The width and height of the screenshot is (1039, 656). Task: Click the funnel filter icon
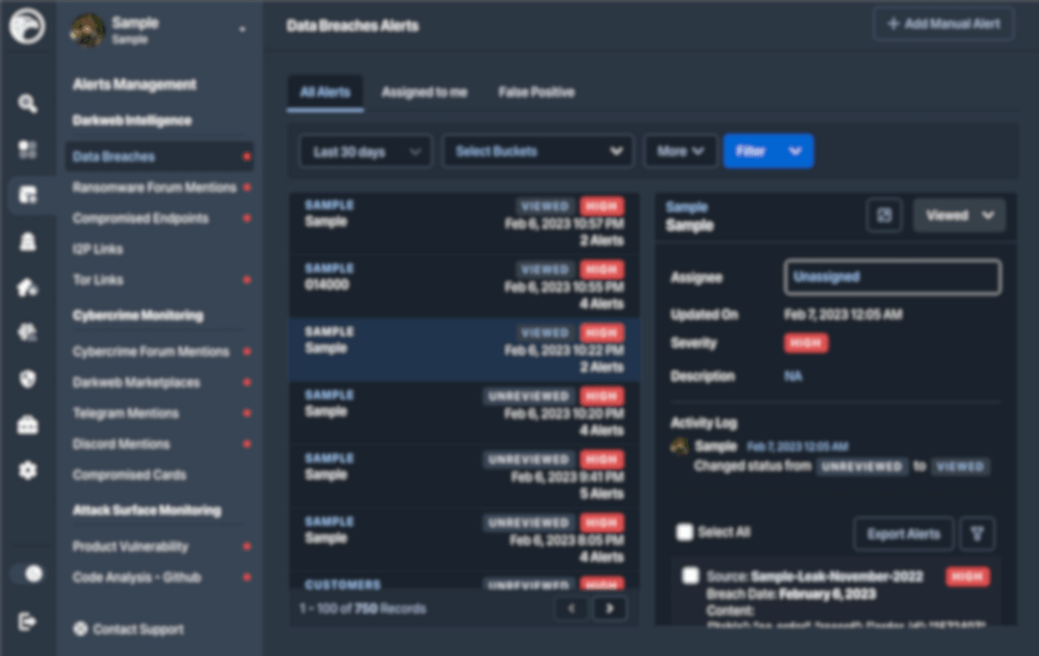coord(977,534)
